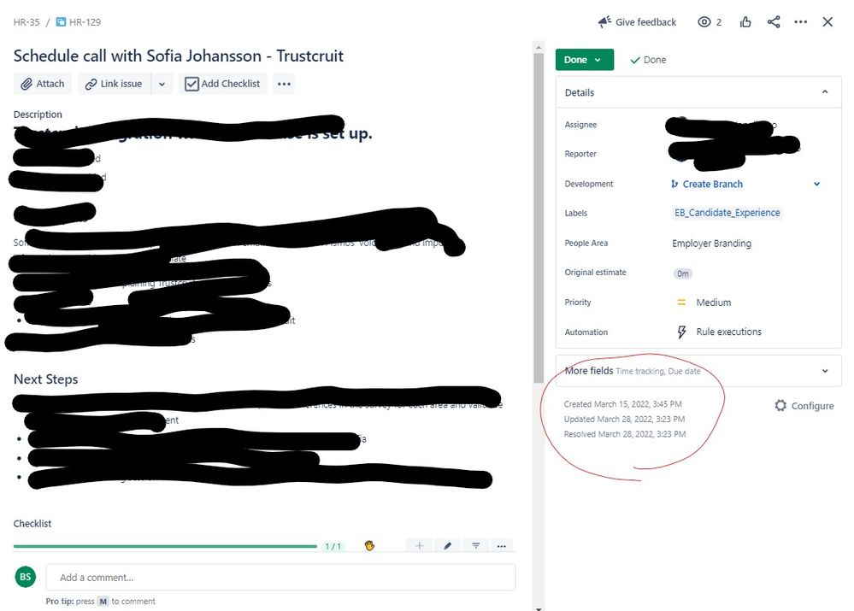The width and height of the screenshot is (854, 611).
Task: Click the Configure gear button
Action: pos(804,406)
